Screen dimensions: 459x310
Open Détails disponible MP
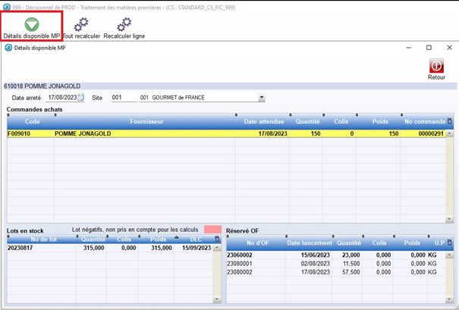(x=32, y=27)
